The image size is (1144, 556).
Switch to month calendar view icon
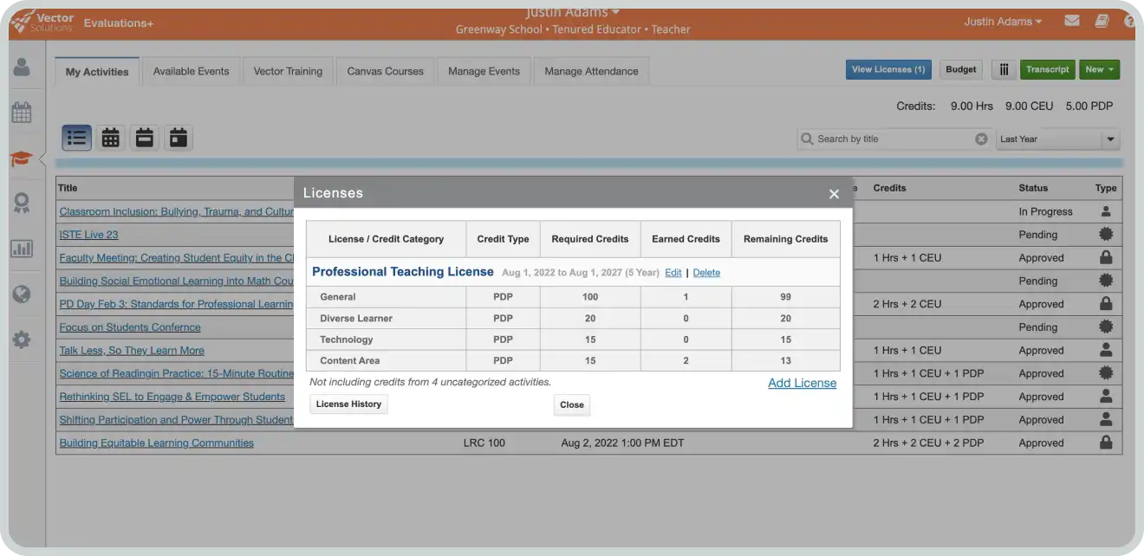point(111,138)
